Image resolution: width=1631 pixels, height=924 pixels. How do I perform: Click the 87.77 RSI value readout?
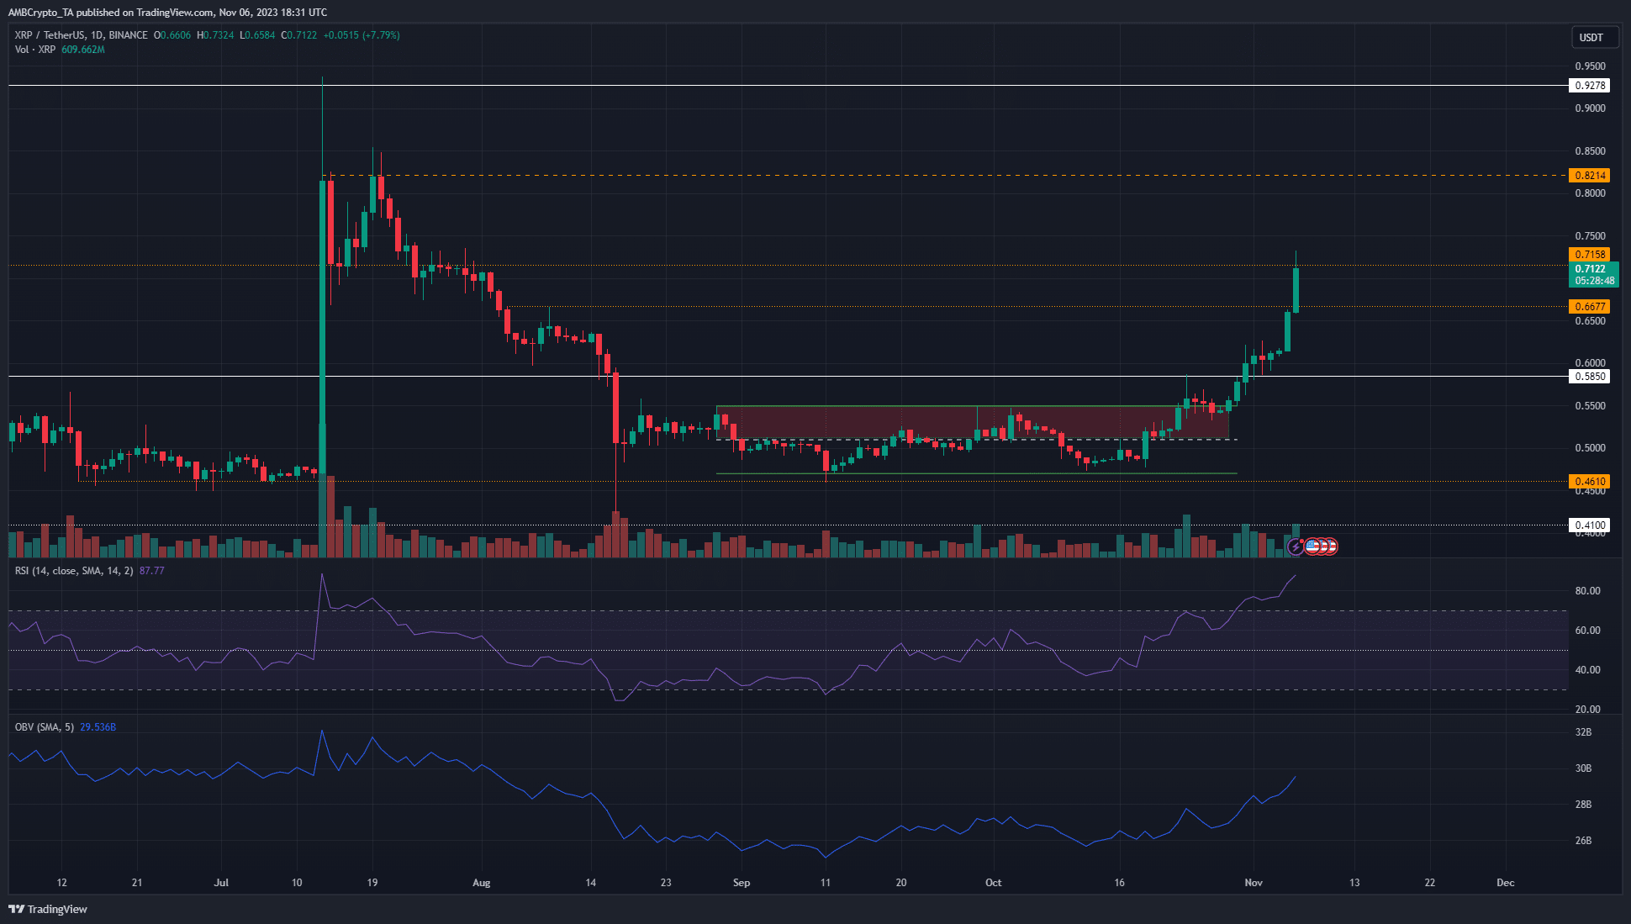152,571
